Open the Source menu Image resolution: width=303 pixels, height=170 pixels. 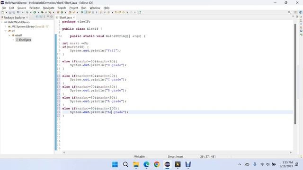22,8
